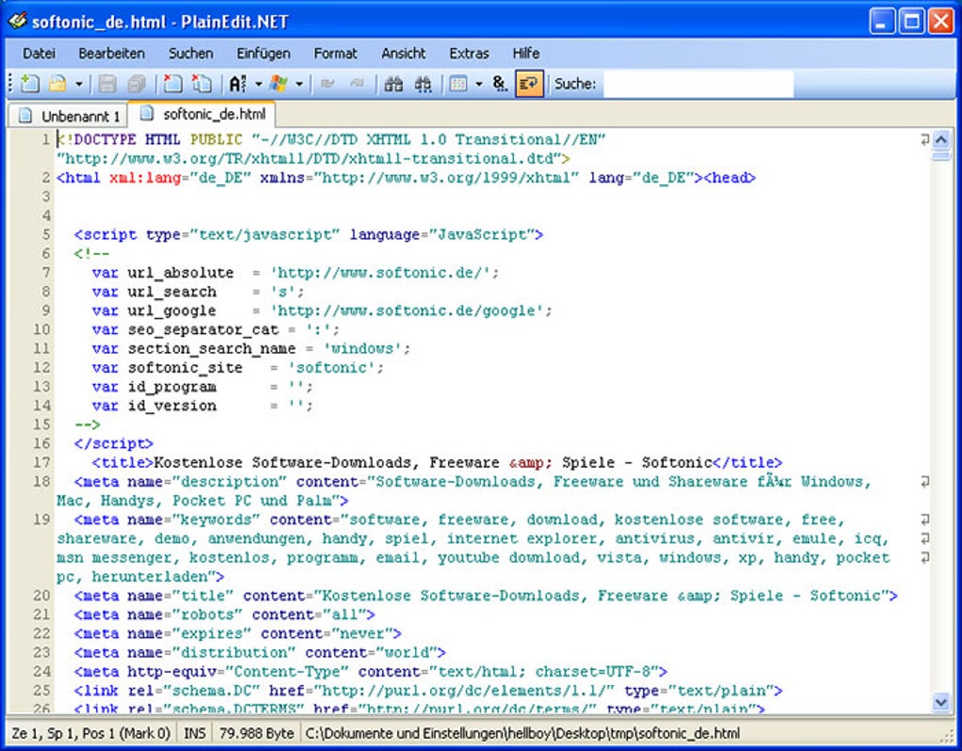
Task: Expand the open file dropdown arrow
Action: pyautogui.click(x=78, y=83)
